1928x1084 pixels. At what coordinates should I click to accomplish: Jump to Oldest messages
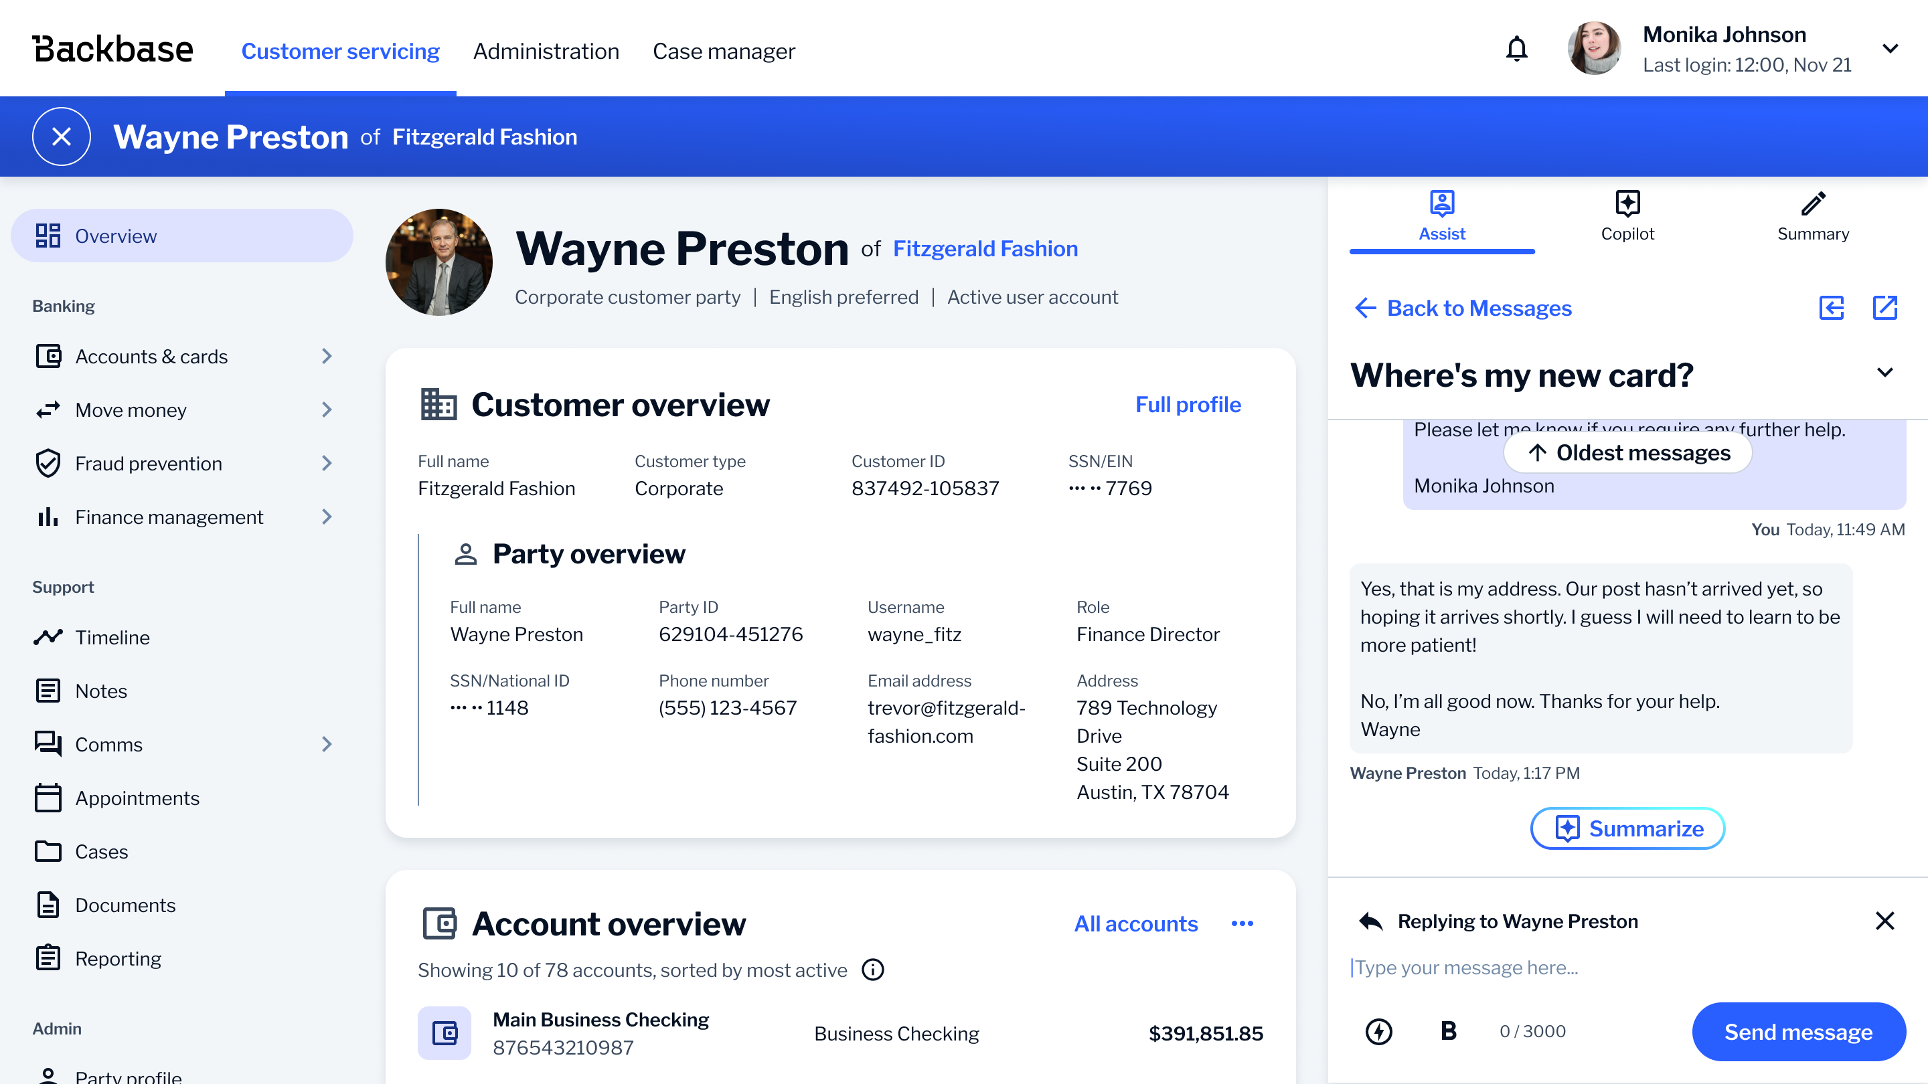pyautogui.click(x=1627, y=452)
